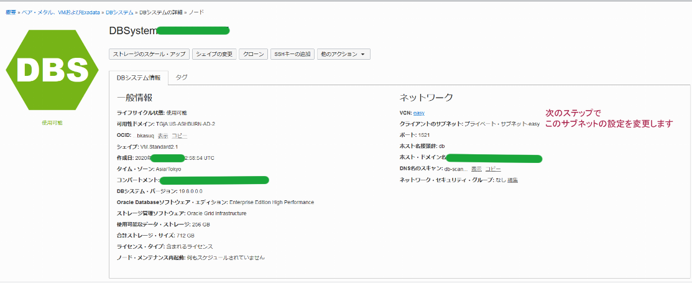Go to ベア・メタル、VMおよびExadata breadcrumb
692x283 pixels.
[61, 12]
